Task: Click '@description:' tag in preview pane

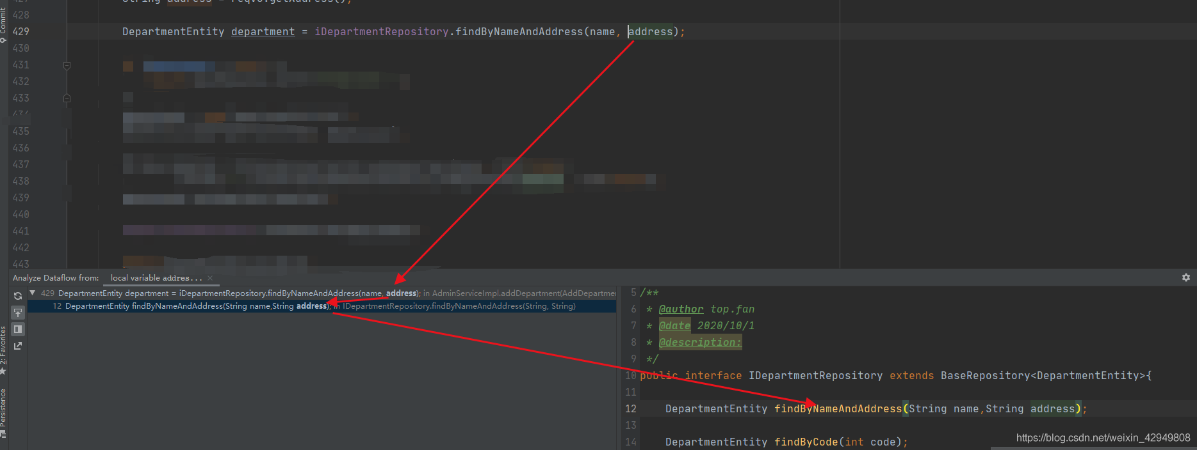Action: pos(700,342)
